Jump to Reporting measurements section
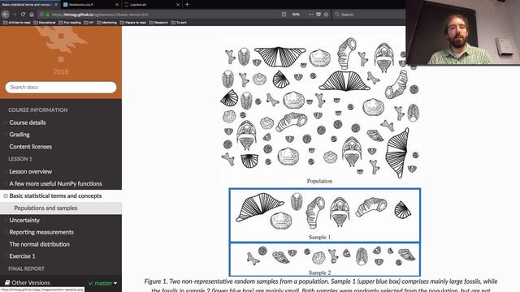This screenshot has width=520, height=292. pyautogui.click(x=41, y=232)
